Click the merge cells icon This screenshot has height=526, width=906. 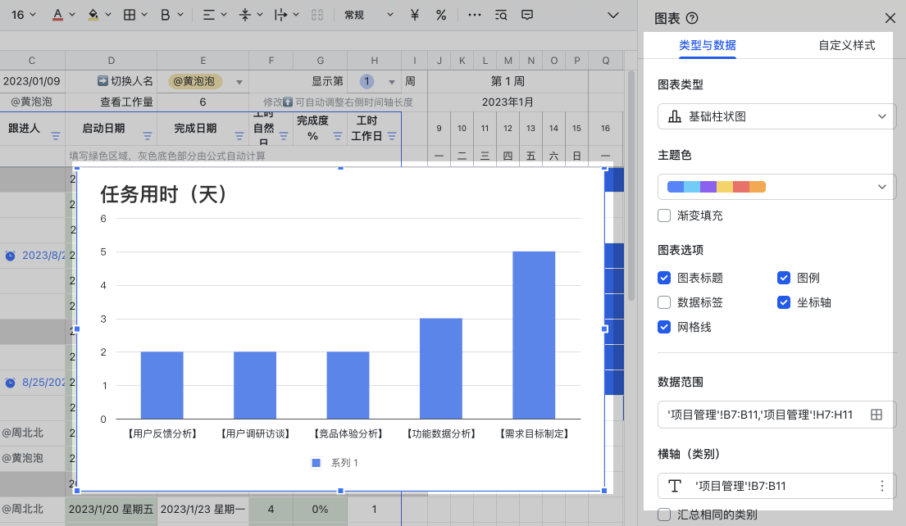tap(317, 15)
